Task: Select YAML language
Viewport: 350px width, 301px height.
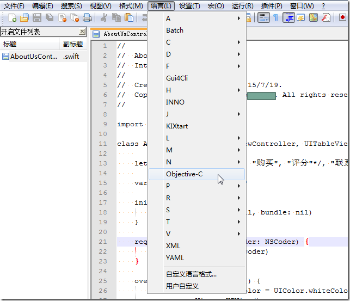Action: (197, 258)
